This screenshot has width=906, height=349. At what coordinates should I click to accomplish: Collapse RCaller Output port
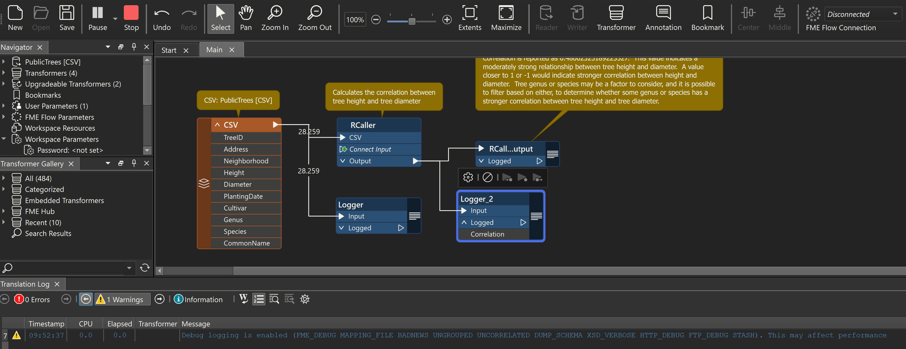343,161
